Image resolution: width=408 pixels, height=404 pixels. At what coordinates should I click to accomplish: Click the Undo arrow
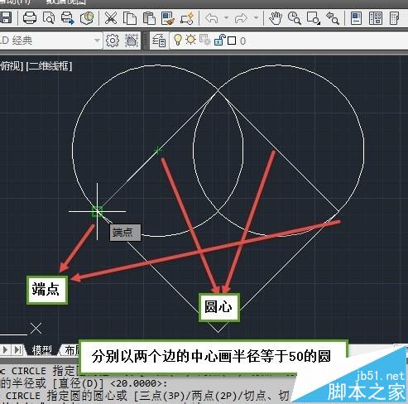212,18
